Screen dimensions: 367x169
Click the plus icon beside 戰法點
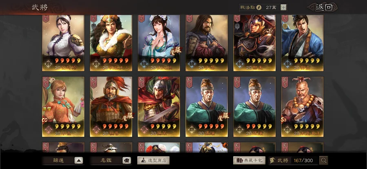point(283,7)
